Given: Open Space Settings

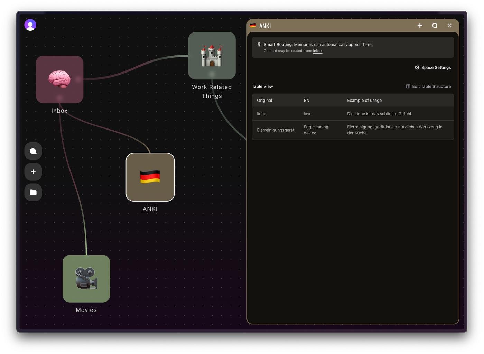Looking at the screenshot, I should [x=433, y=68].
